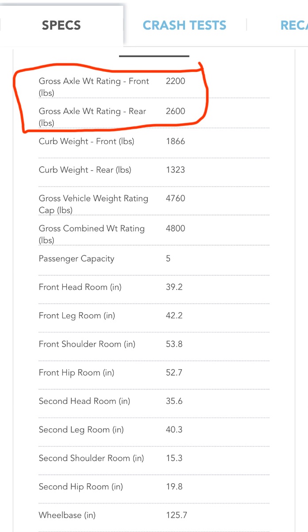Select the Passenger Capacity label

pyautogui.click(x=77, y=259)
